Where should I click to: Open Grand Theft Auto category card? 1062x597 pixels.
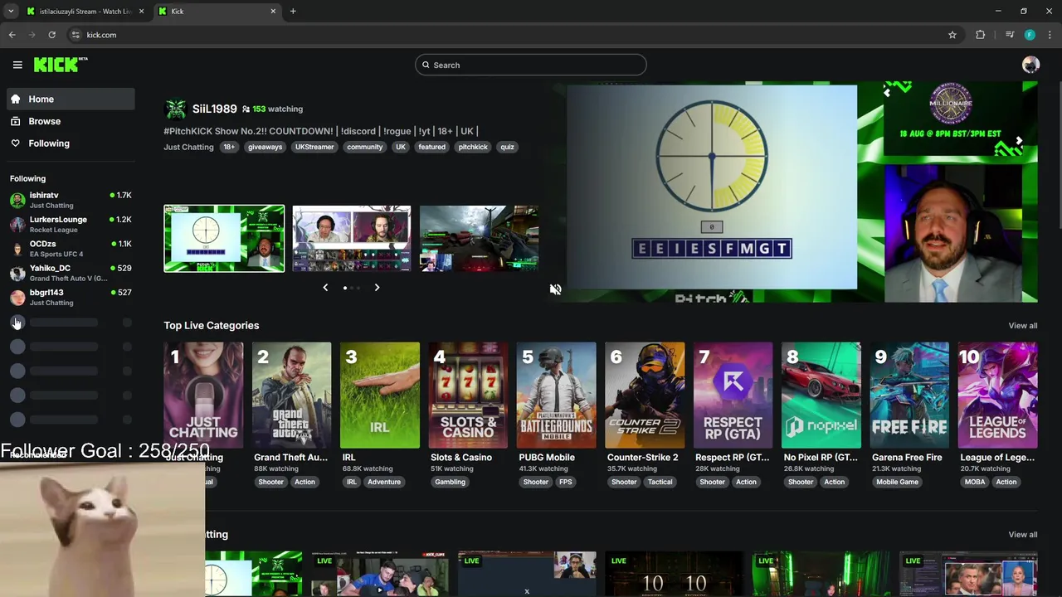(291, 396)
